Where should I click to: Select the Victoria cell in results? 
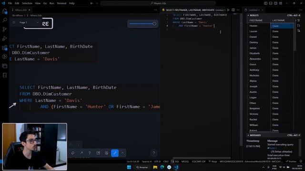259,114
